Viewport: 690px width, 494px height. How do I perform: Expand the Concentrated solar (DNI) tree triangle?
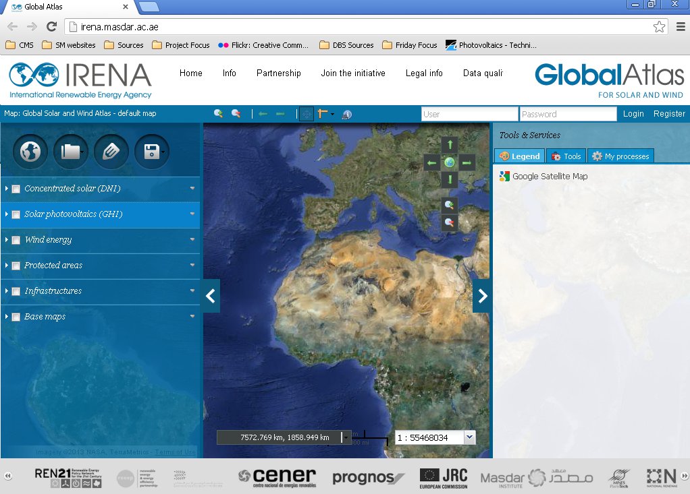(x=7, y=189)
